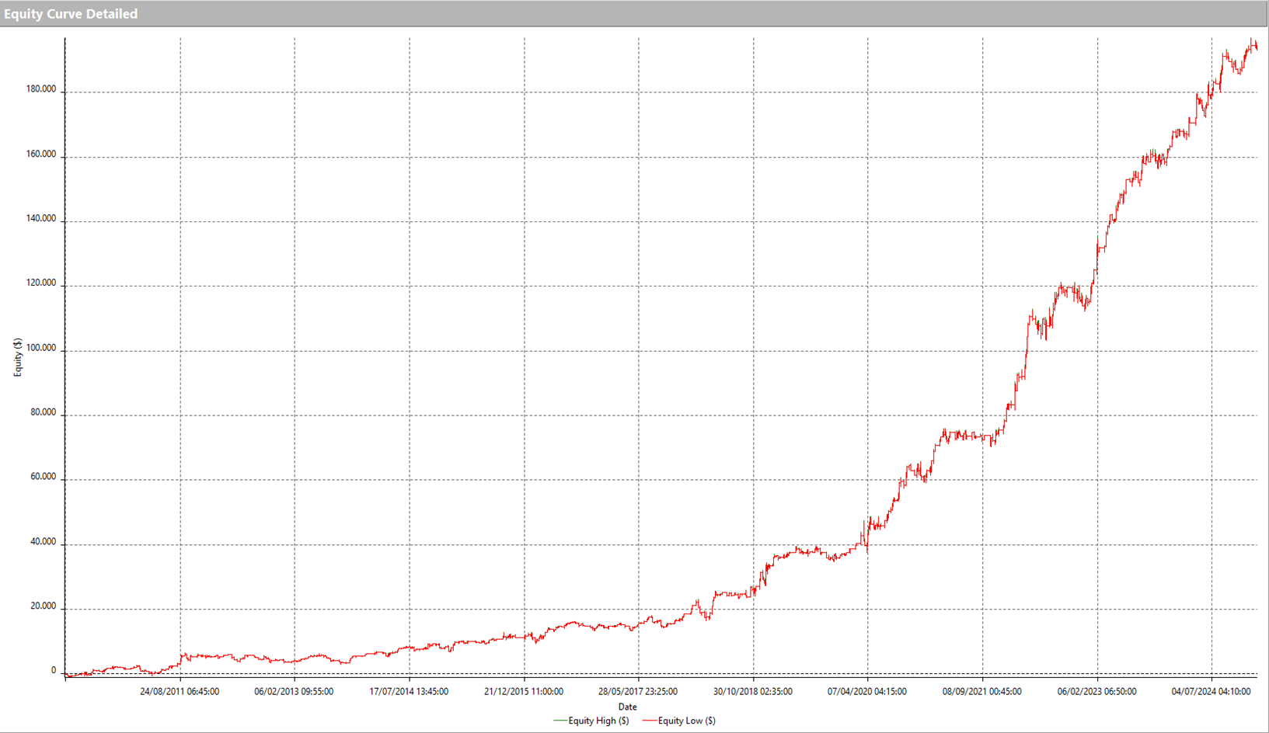Viewport: 1269px width, 733px height.
Task: Toggle the Equity Low ($) legend entry
Action: 686,721
